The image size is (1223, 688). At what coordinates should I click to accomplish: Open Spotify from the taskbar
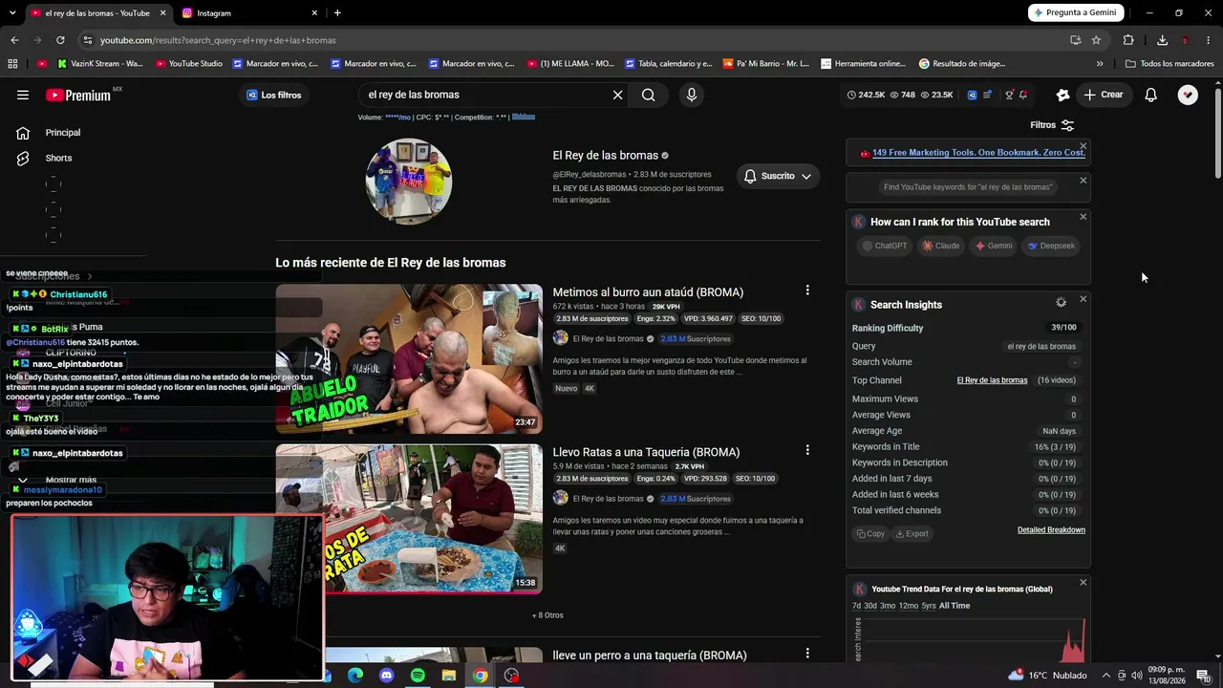point(418,676)
